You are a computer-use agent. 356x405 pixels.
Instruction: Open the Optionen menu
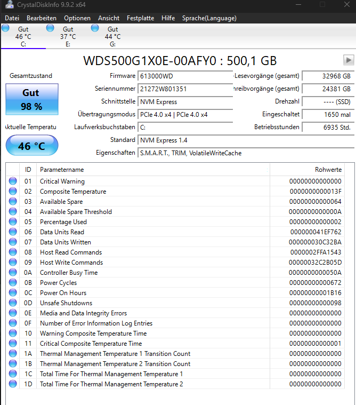tap(77, 18)
